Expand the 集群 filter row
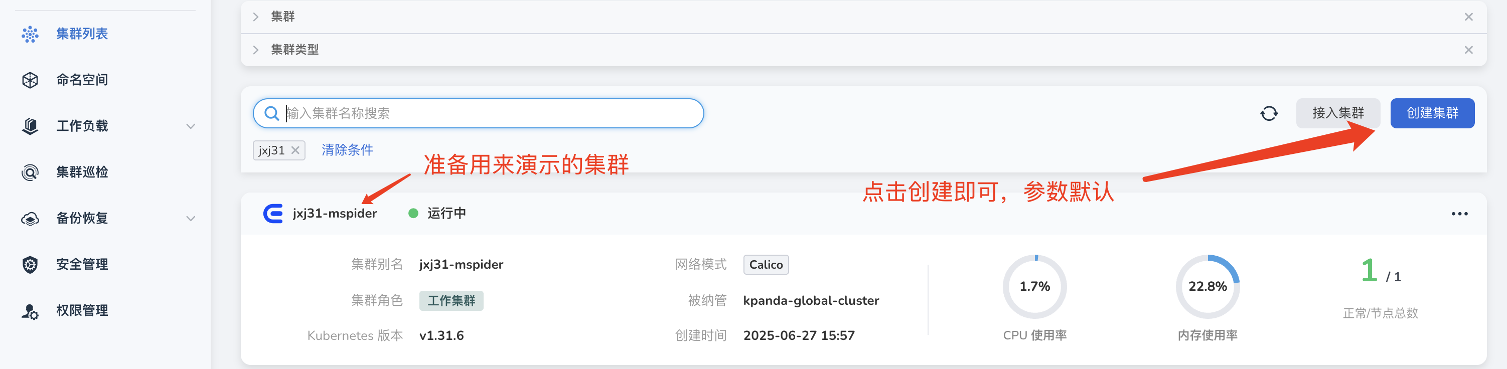The image size is (1507, 369). click(x=256, y=17)
